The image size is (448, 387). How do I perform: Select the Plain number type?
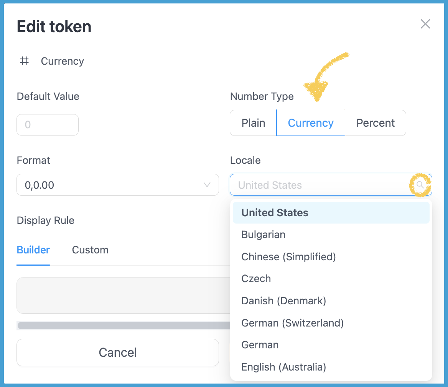click(x=253, y=123)
